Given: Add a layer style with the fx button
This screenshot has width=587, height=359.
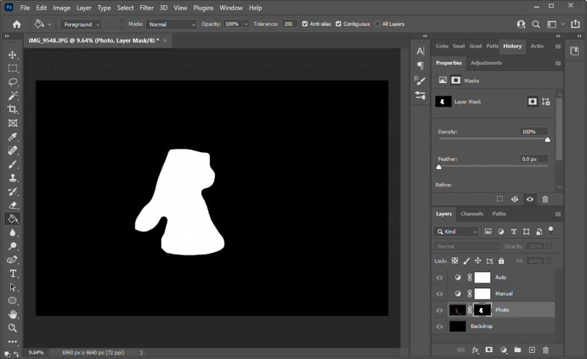Looking at the screenshot, I should pyautogui.click(x=475, y=350).
